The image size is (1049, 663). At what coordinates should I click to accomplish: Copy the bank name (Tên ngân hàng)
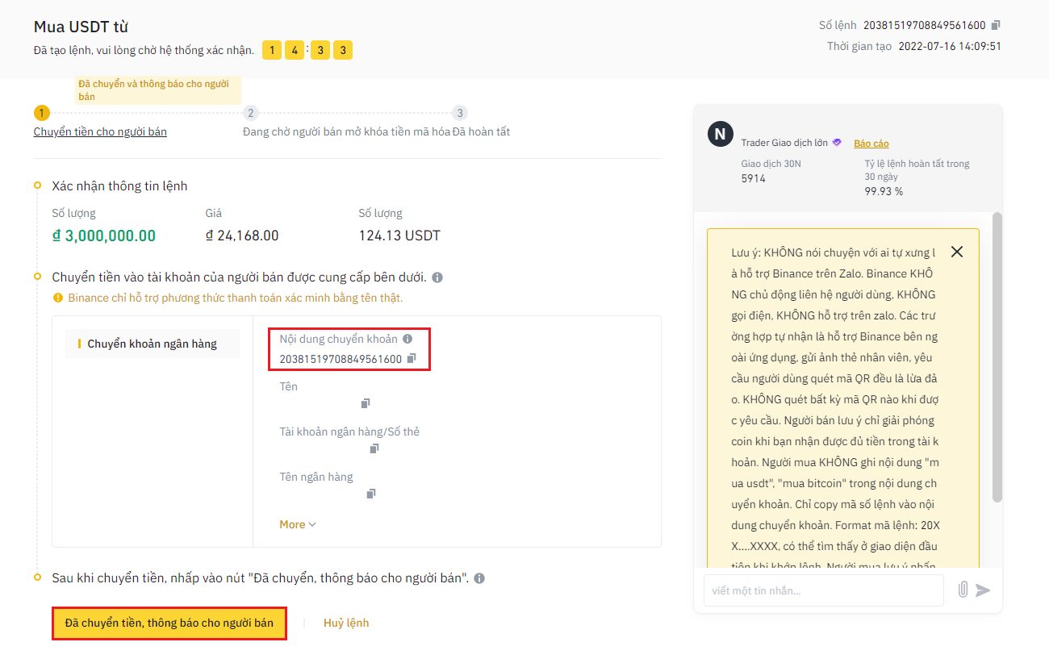pyautogui.click(x=371, y=494)
